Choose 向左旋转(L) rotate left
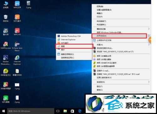 point(121,25)
